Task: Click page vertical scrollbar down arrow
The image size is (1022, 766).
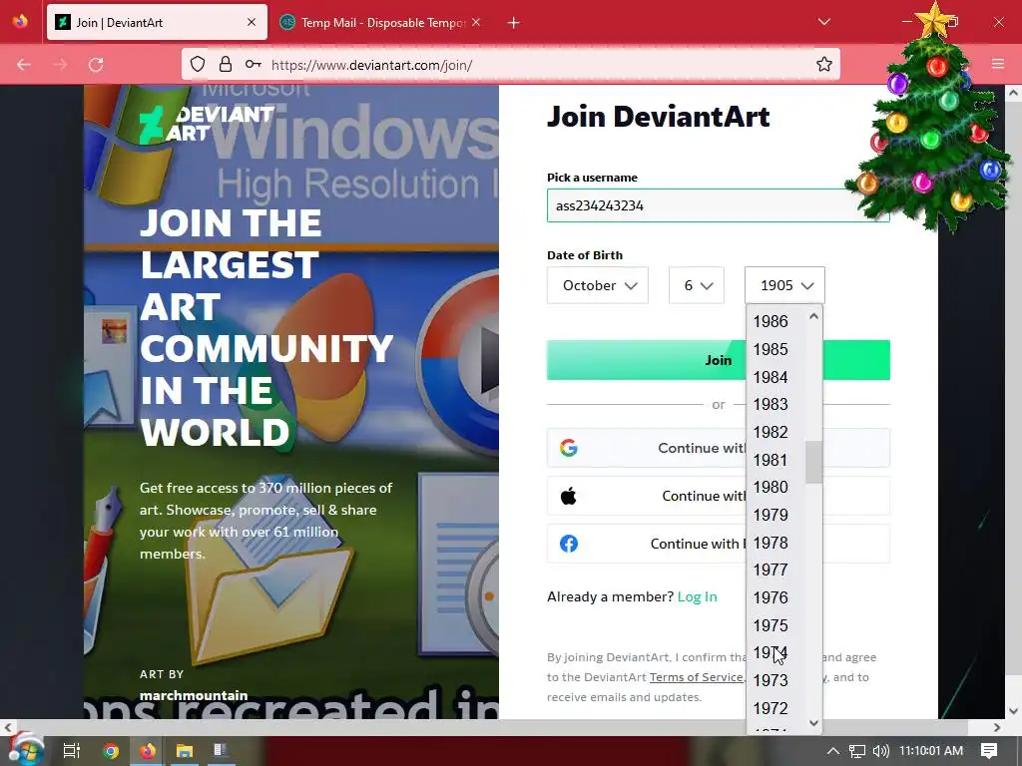Action: click(x=1013, y=711)
